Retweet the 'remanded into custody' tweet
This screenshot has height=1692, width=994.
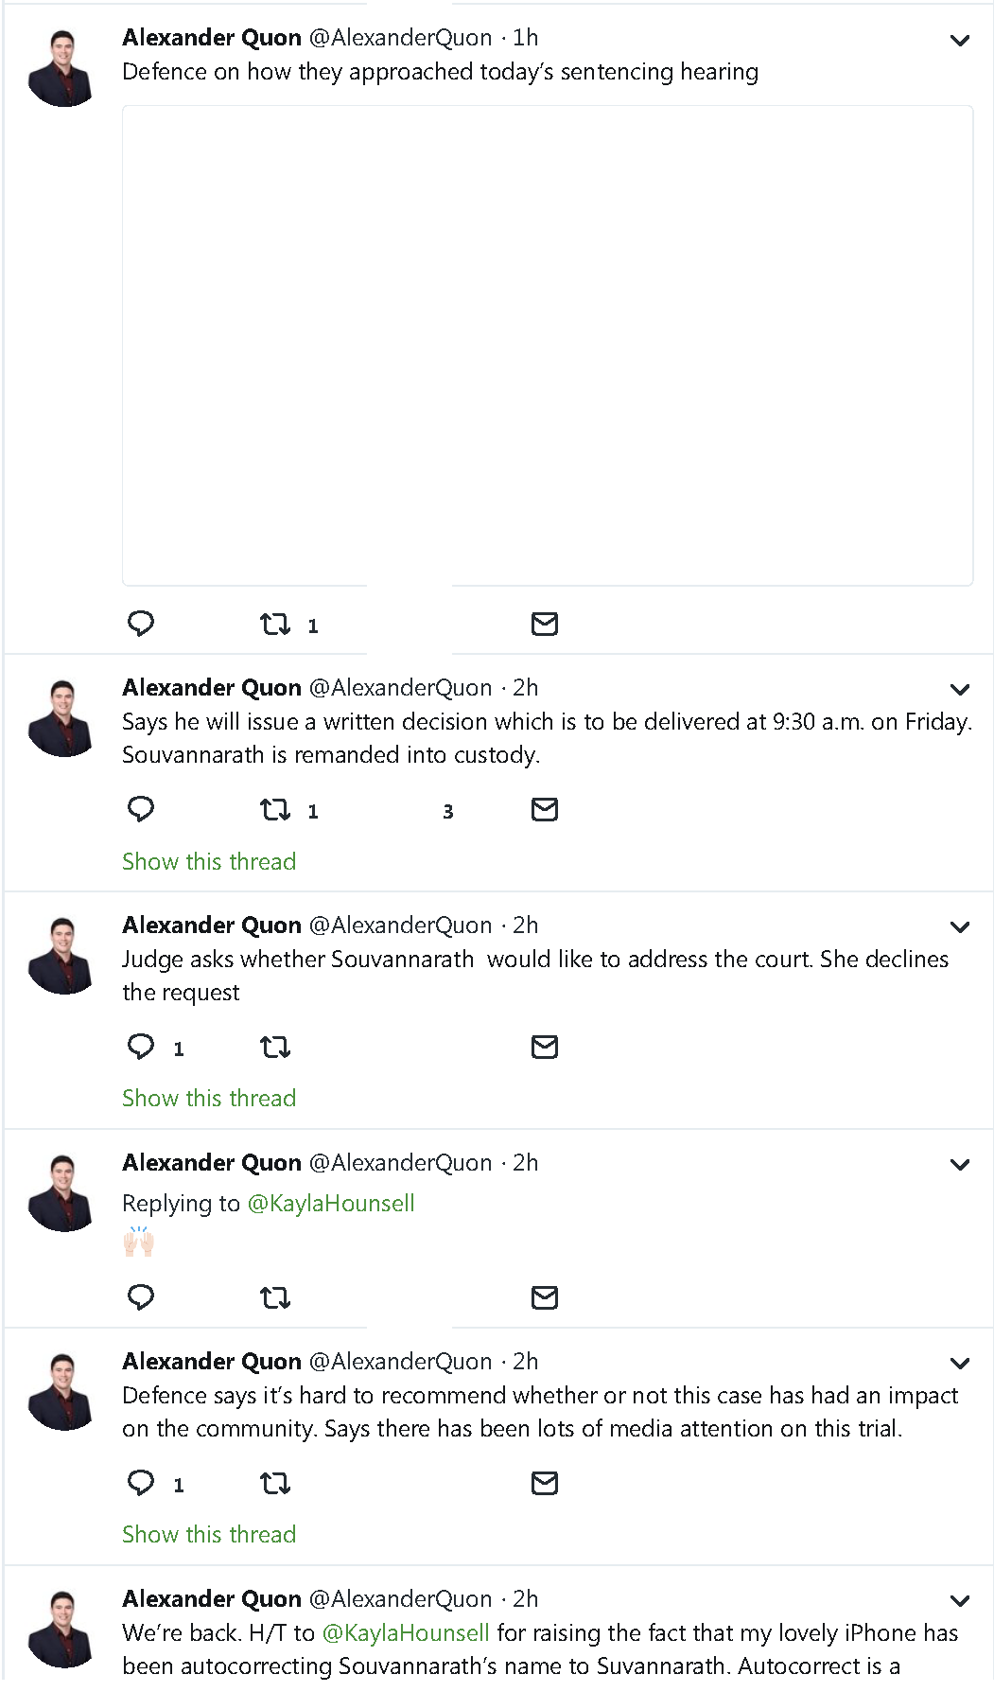coord(275,809)
